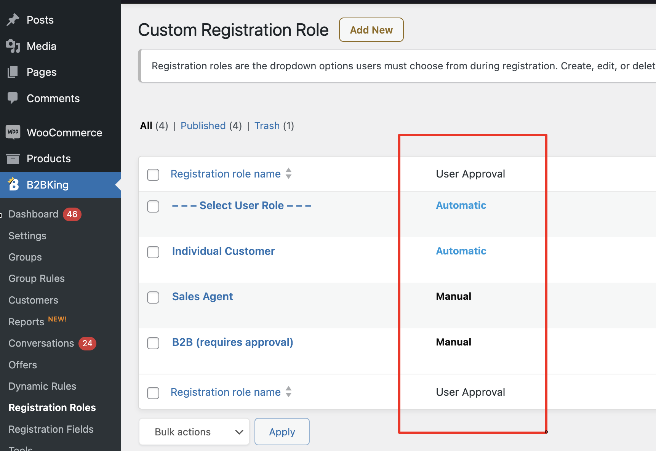Click the B2BKing logo icon
The image size is (656, 451).
13,184
